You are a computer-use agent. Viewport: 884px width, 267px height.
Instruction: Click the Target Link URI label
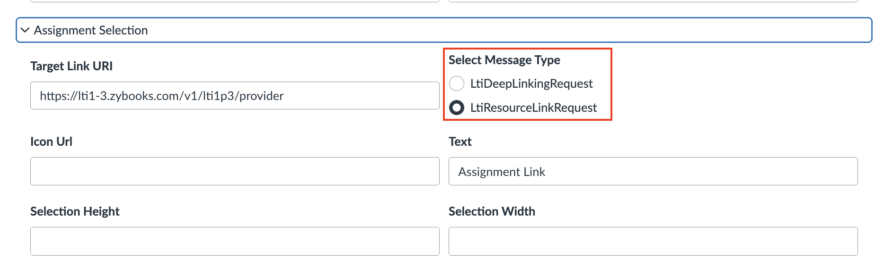[x=71, y=66]
